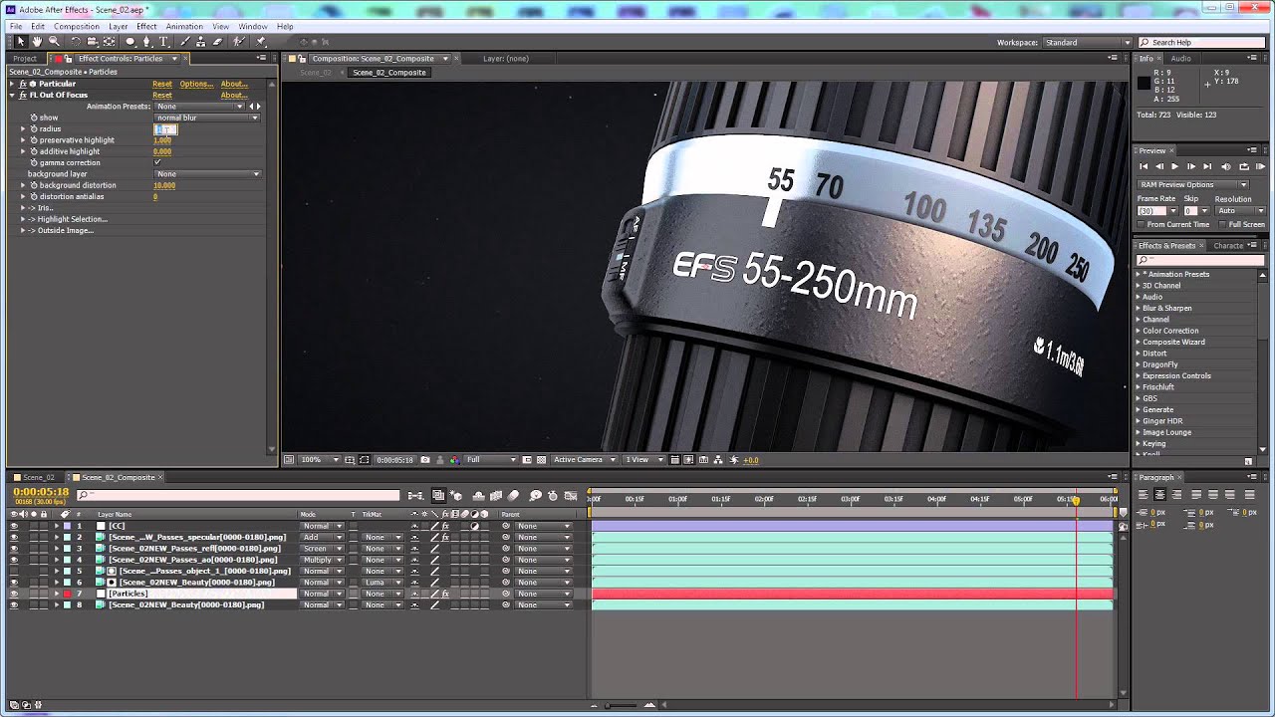This screenshot has width=1275, height=717.
Task: Open Brainstorm in timeline
Action: pos(535,495)
